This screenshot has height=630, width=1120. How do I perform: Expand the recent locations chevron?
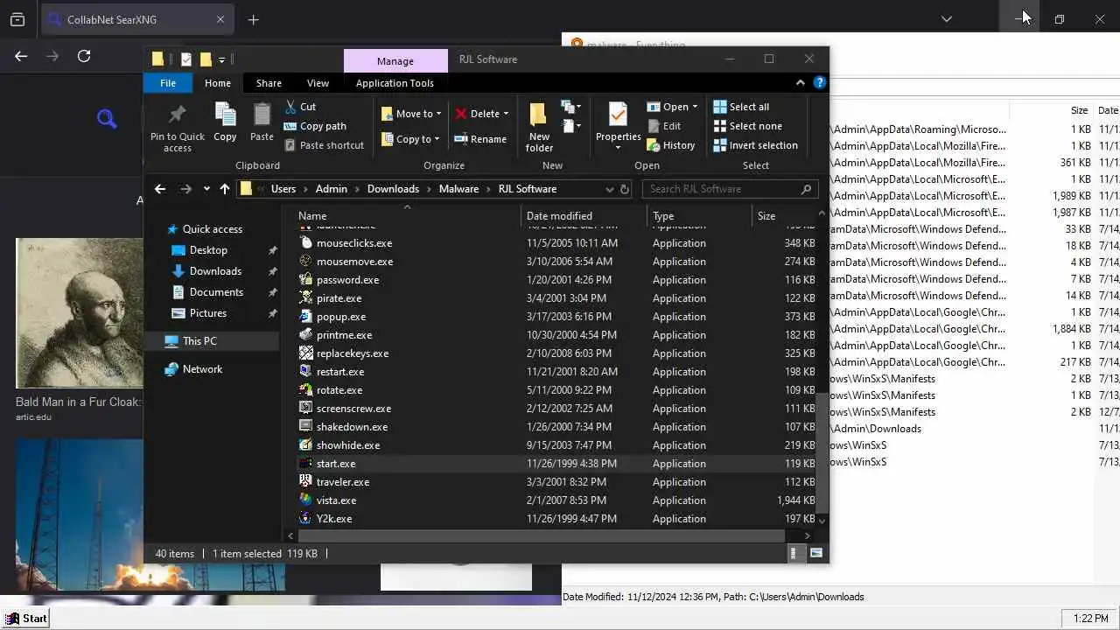click(206, 189)
